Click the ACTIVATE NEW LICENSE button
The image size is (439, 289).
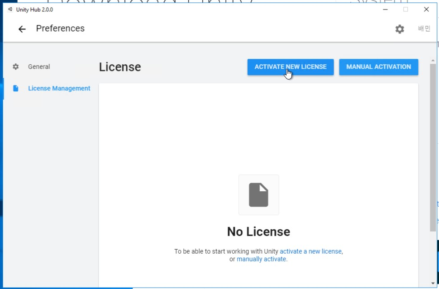tap(291, 67)
